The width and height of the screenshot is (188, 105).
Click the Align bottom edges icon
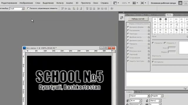point(69,8)
